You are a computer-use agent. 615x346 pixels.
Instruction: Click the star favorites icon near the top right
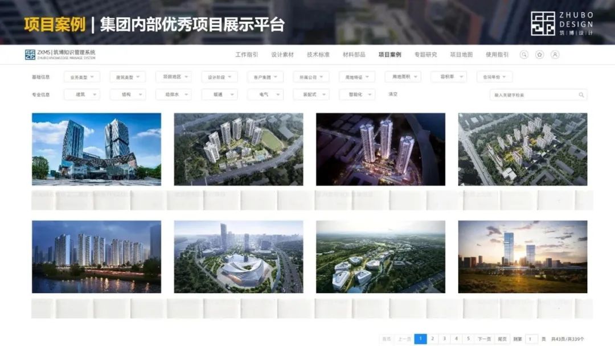[x=540, y=55]
